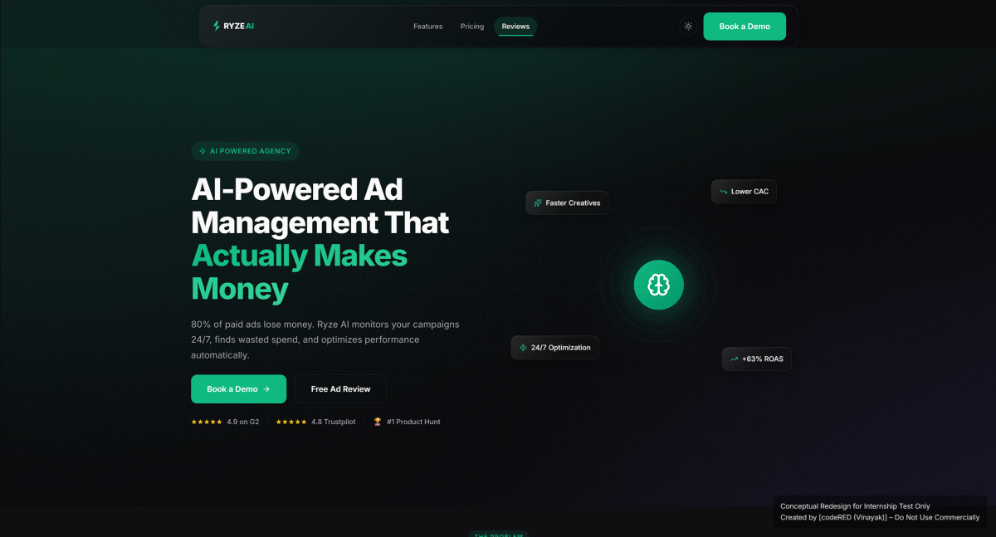Screen dimensions: 996x537
Task: Select the highlighted Reviews nav item
Action: click(515, 27)
